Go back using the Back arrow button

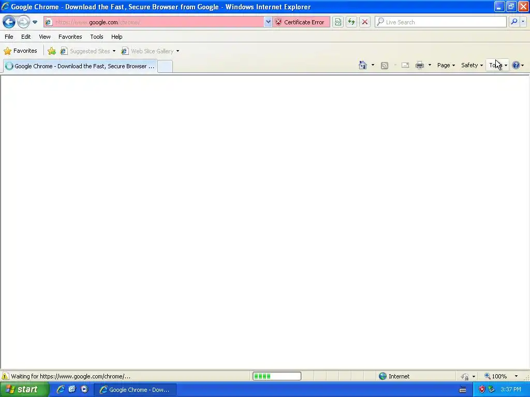pos(9,22)
